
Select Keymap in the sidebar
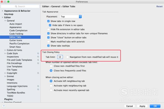click(x=9, y=14)
